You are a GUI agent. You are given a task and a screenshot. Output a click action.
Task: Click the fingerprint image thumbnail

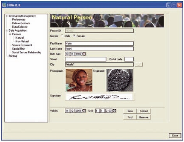pos(120,80)
